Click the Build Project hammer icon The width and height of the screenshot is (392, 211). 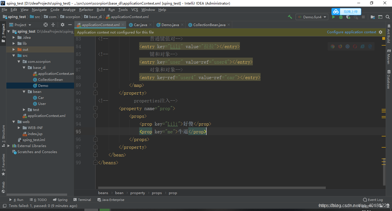290,17
